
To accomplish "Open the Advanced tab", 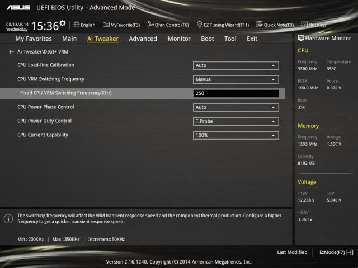I will 143,39.
